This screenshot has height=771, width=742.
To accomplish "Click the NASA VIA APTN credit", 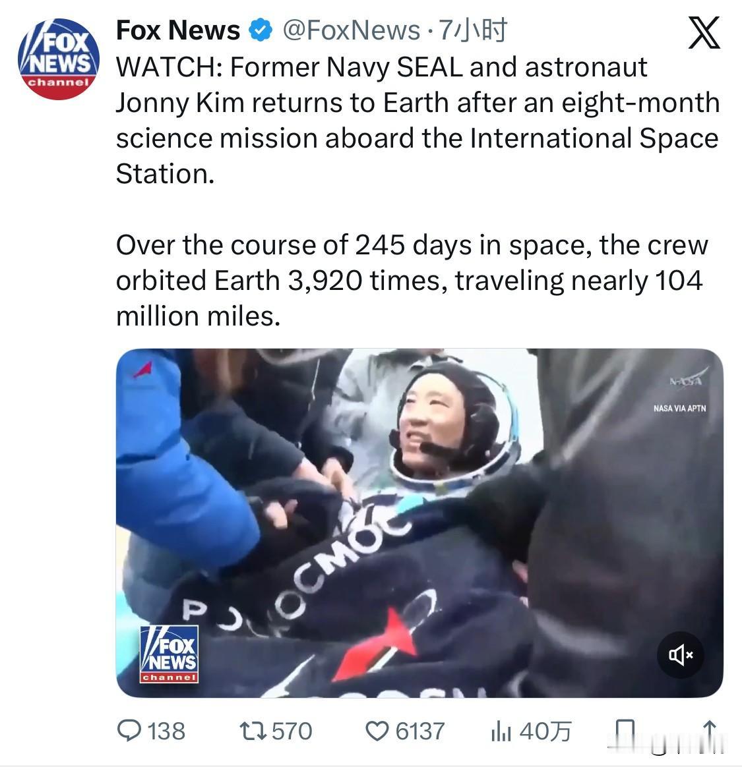I will pos(679,408).
